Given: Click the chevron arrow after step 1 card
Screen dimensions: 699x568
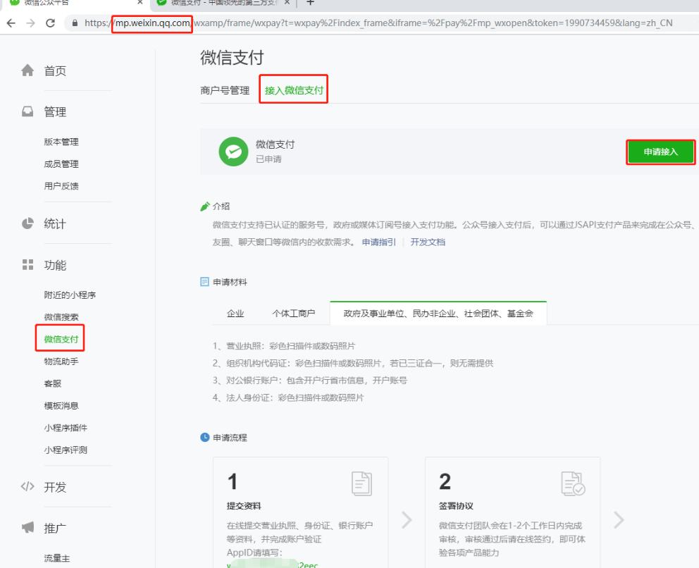Looking at the screenshot, I should 407,520.
